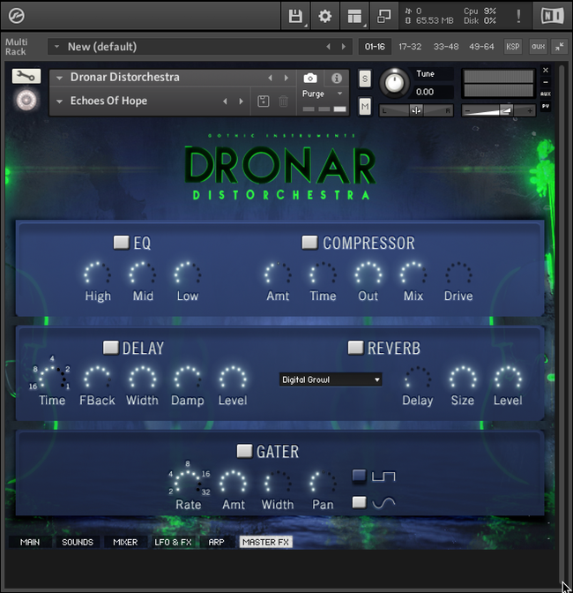The height and width of the screenshot is (593, 573).
Task: Click the Delay FBack knob
Action: pyautogui.click(x=98, y=378)
